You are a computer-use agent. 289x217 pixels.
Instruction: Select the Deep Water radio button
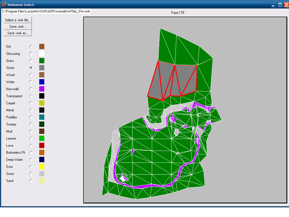[31, 160]
